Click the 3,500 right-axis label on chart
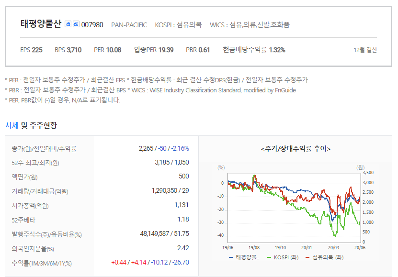Viewport: 398px width, 277px height. (368, 173)
